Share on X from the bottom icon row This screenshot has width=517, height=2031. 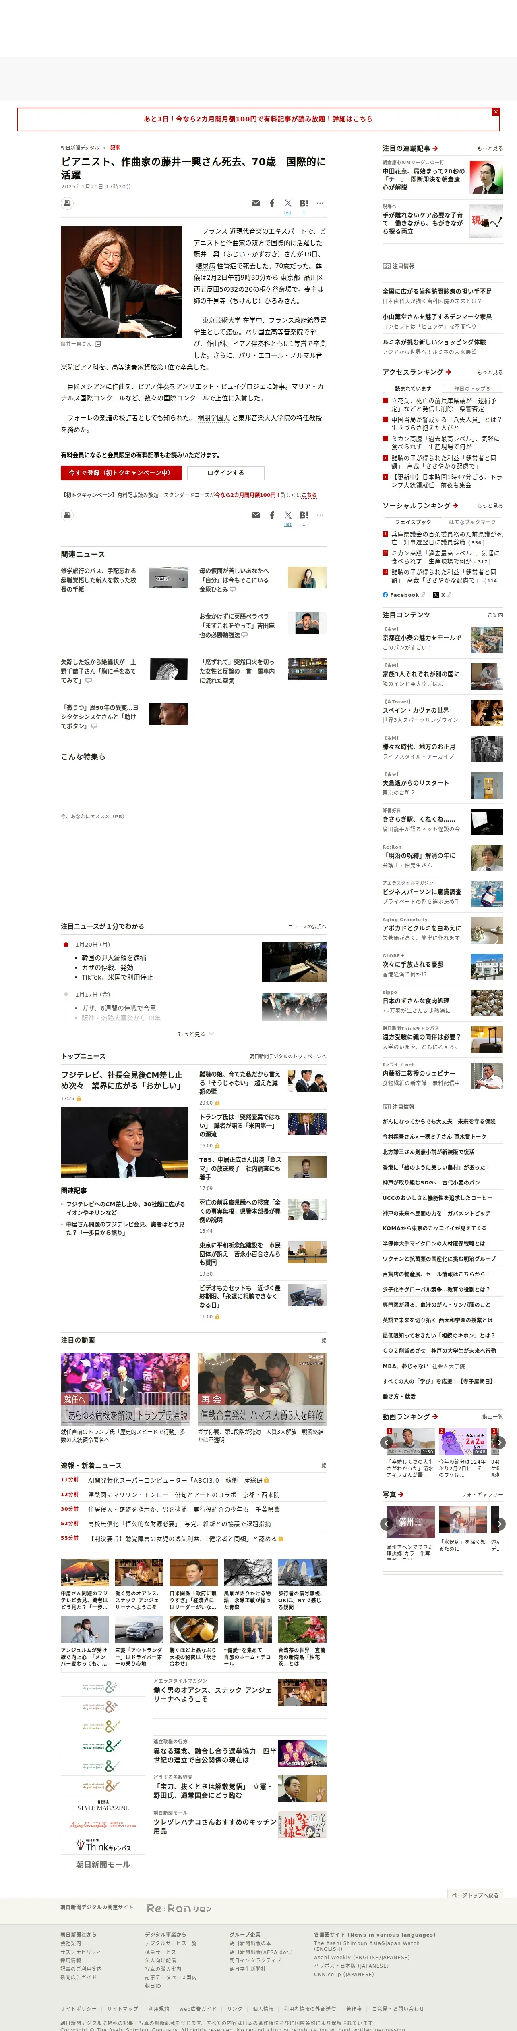tap(288, 515)
